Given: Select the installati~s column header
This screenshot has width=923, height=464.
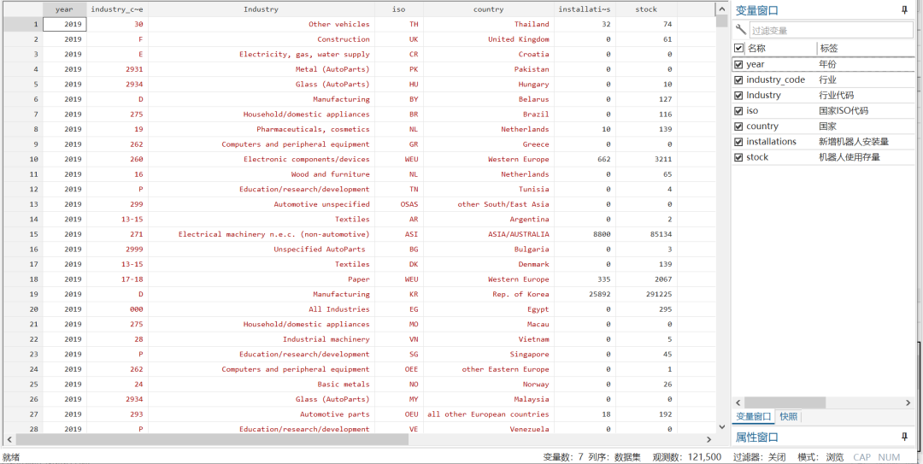Looking at the screenshot, I should click(x=585, y=9).
